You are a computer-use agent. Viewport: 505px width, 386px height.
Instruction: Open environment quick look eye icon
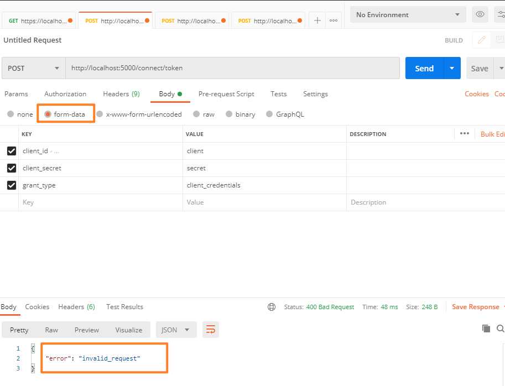(x=480, y=14)
